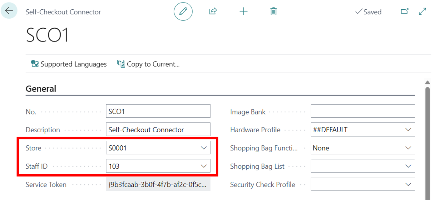
Task: Click the expand to full screen arrows
Action: tap(422, 12)
